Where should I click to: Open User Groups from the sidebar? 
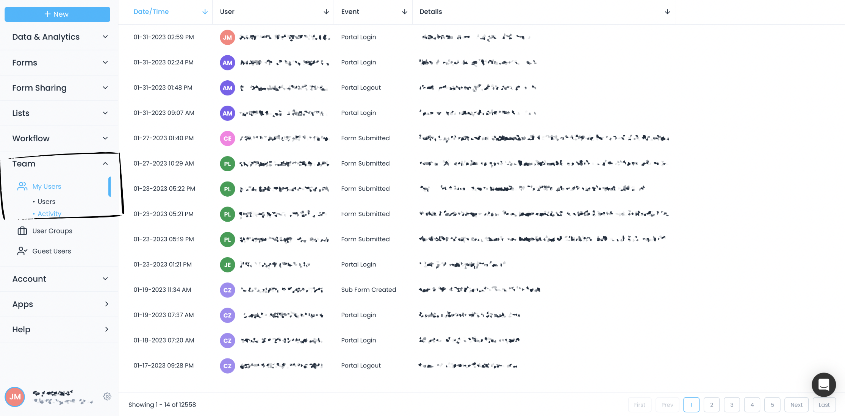52,231
